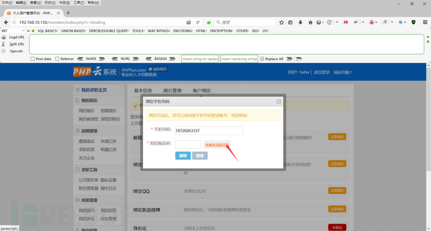Open the 工具(T) menu
Screen dimensions: 431x231
tap(79, 2)
